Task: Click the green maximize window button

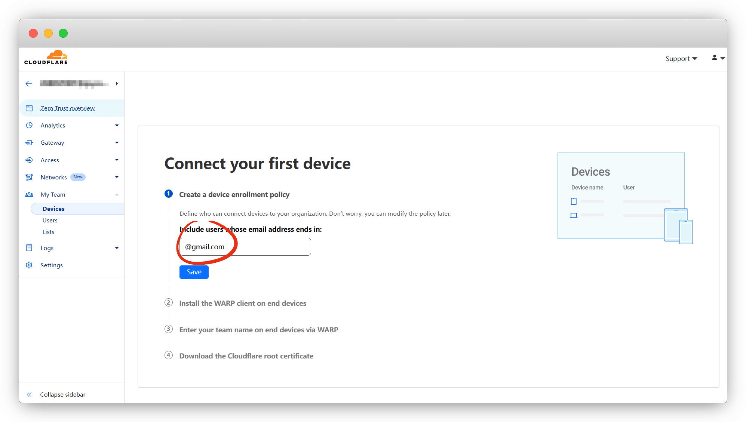Action: click(63, 33)
